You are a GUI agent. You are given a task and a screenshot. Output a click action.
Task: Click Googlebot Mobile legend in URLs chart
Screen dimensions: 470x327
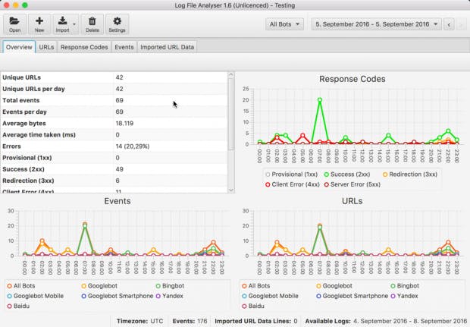coord(271,296)
